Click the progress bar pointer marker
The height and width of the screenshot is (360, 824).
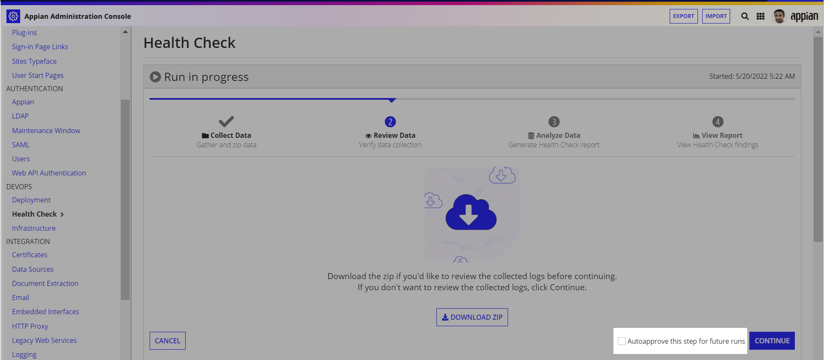[x=392, y=100]
